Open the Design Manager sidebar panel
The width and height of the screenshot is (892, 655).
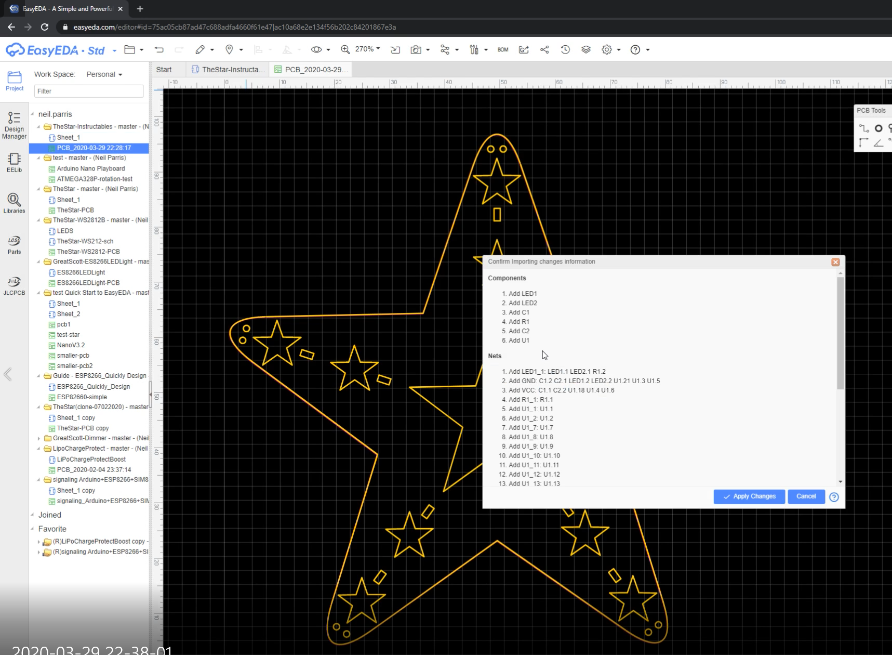[14, 124]
